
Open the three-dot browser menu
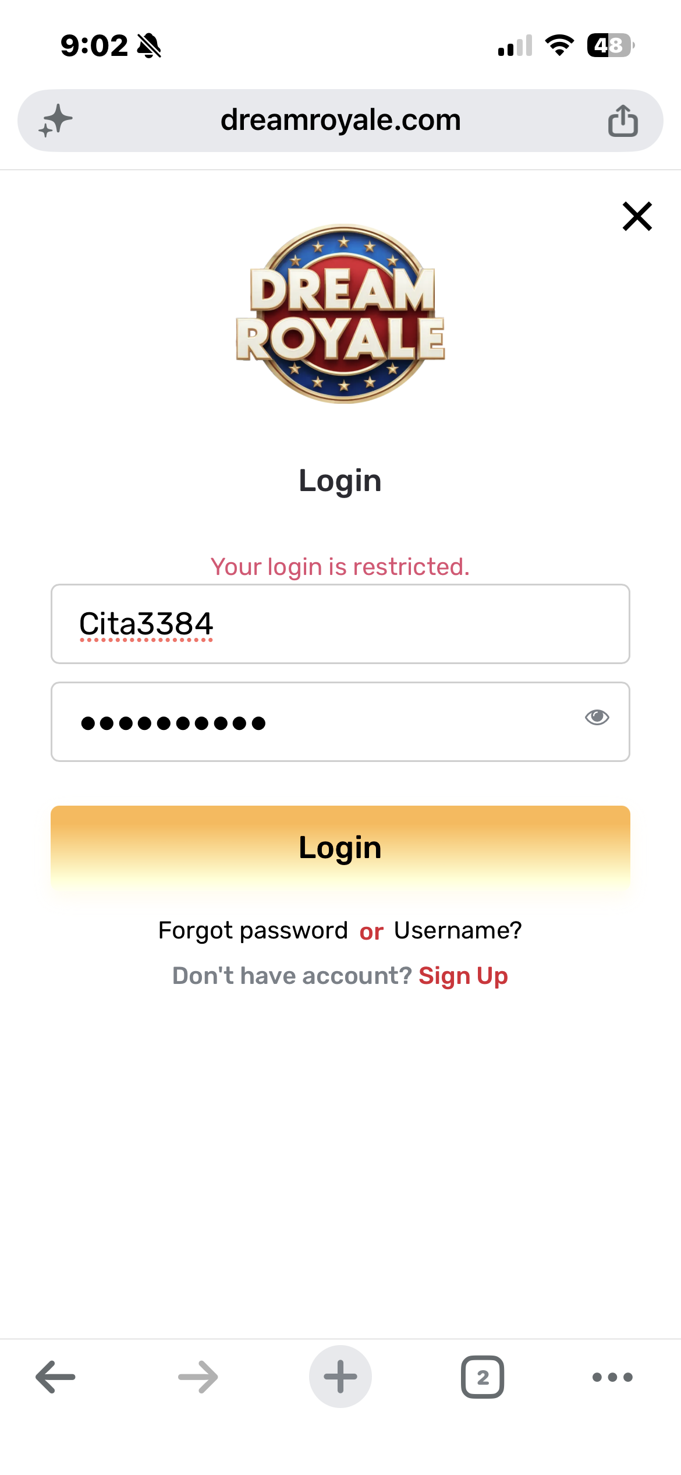612,1377
